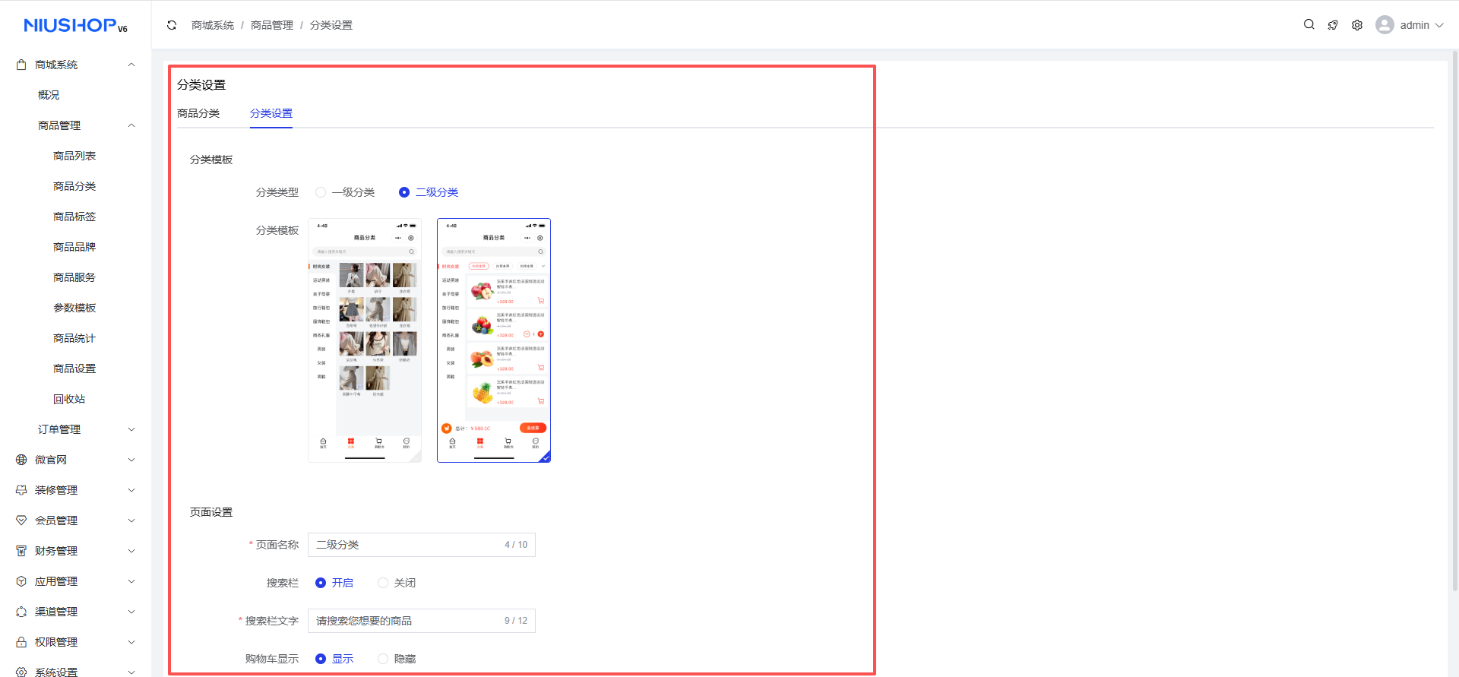Choose the fruit list category template

(x=494, y=340)
